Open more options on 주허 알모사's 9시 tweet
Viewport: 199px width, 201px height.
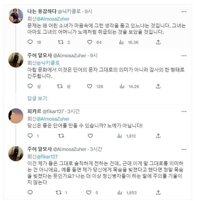tap(184, 56)
